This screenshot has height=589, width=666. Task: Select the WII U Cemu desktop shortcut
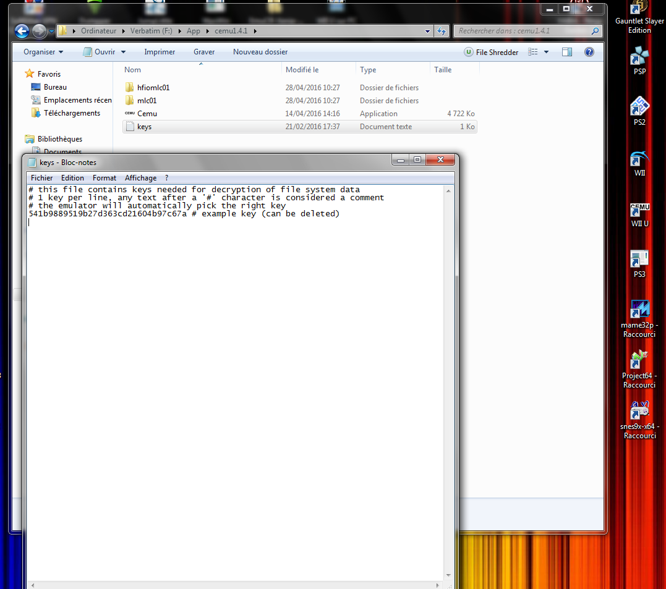click(639, 215)
